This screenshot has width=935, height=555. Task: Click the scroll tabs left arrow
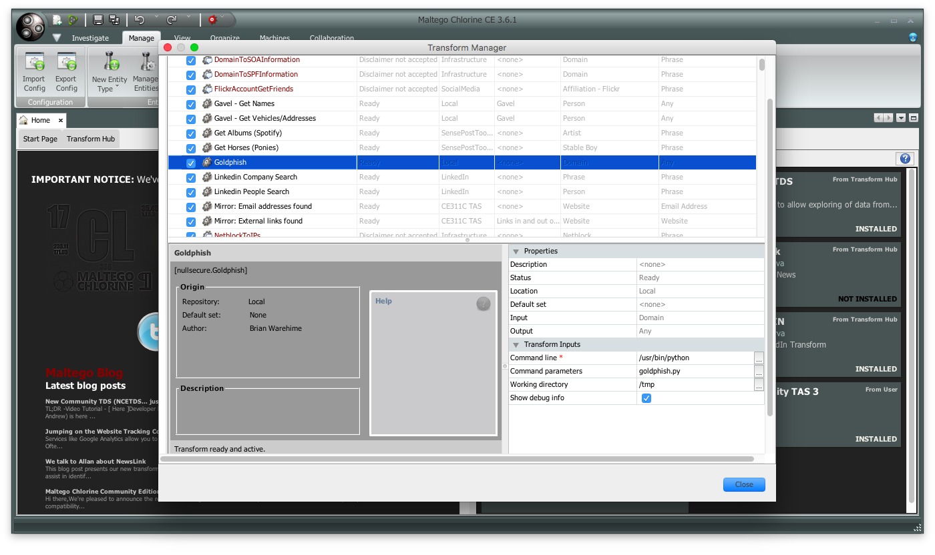pyautogui.click(x=880, y=118)
